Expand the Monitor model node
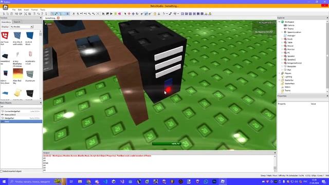The image size is (329, 185). coord(282,49)
